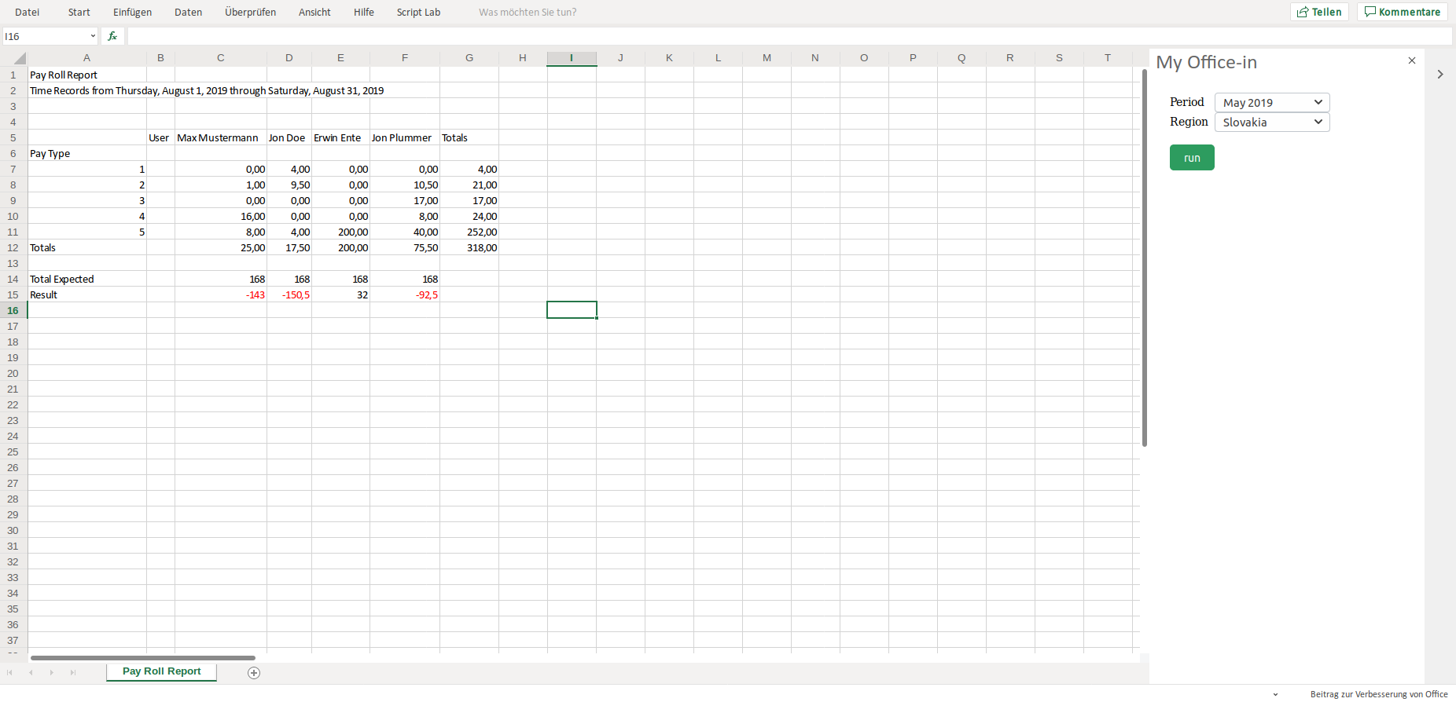
Task: Click the 'Pay Roll Report' title cell
Action: [87, 75]
